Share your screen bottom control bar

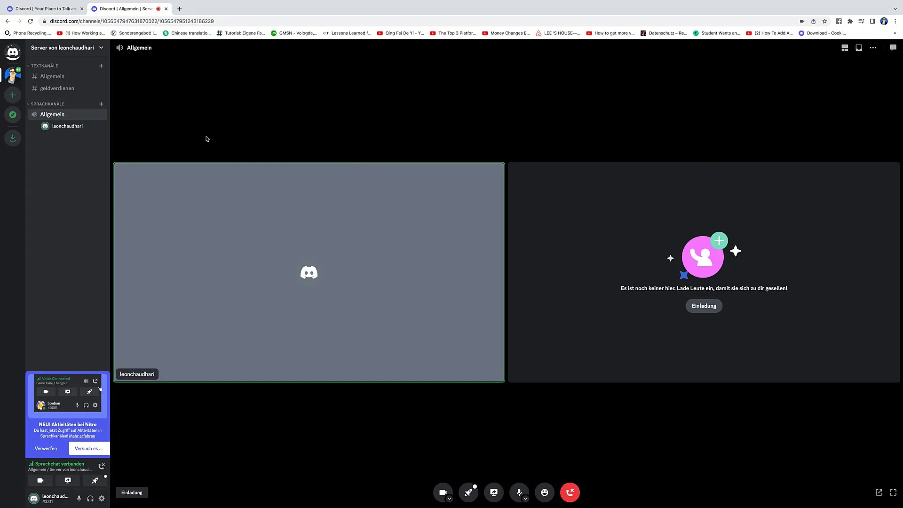[x=494, y=492]
